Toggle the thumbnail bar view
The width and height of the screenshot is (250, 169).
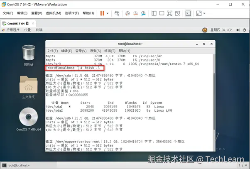(162, 13)
